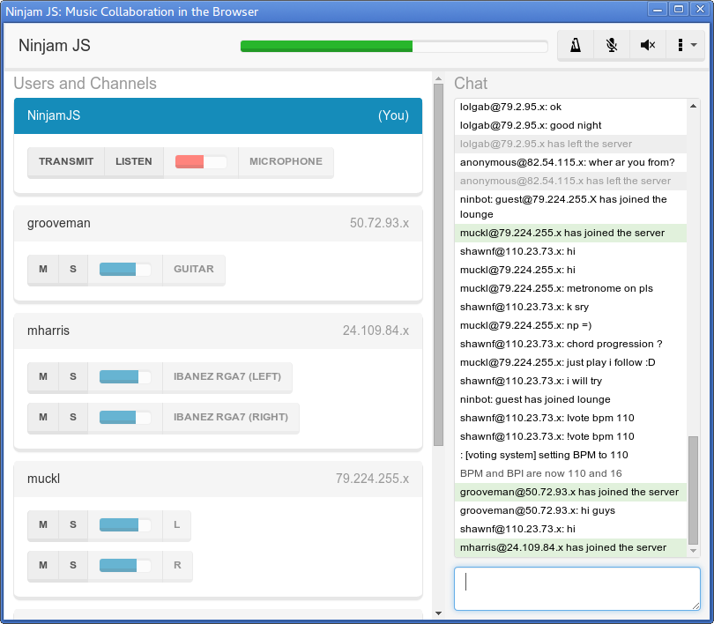The image size is (714, 624).
Task: Click the Ninjam JS title text
Action: coord(54,46)
